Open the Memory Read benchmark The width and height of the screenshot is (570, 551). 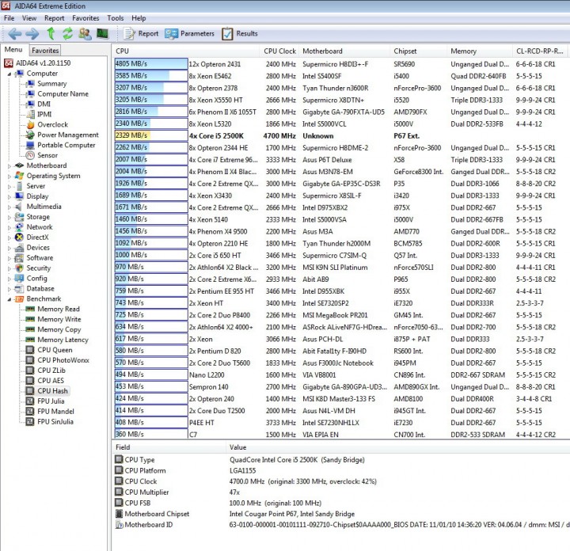[x=58, y=309]
